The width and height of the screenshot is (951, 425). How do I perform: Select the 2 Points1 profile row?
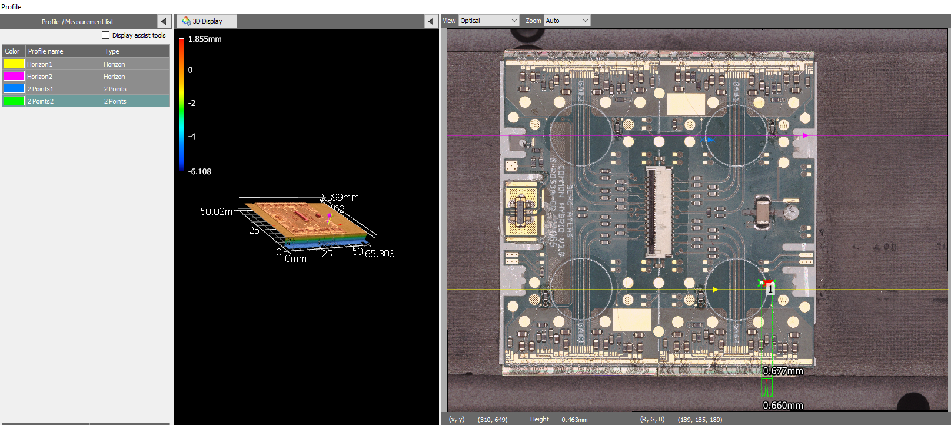(x=85, y=89)
